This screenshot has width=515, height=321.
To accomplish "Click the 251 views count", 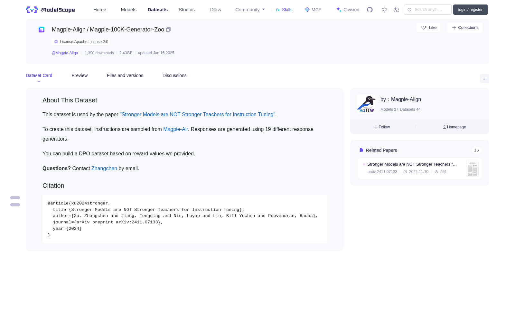I will pyautogui.click(x=444, y=172).
